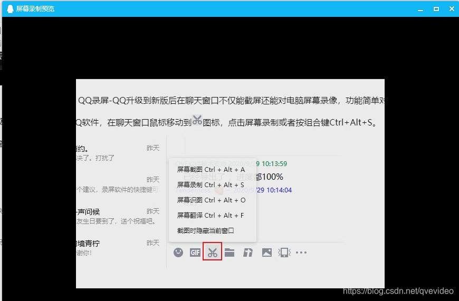Click the music note icon
This screenshot has width=459, height=301.
click(248, 252)
